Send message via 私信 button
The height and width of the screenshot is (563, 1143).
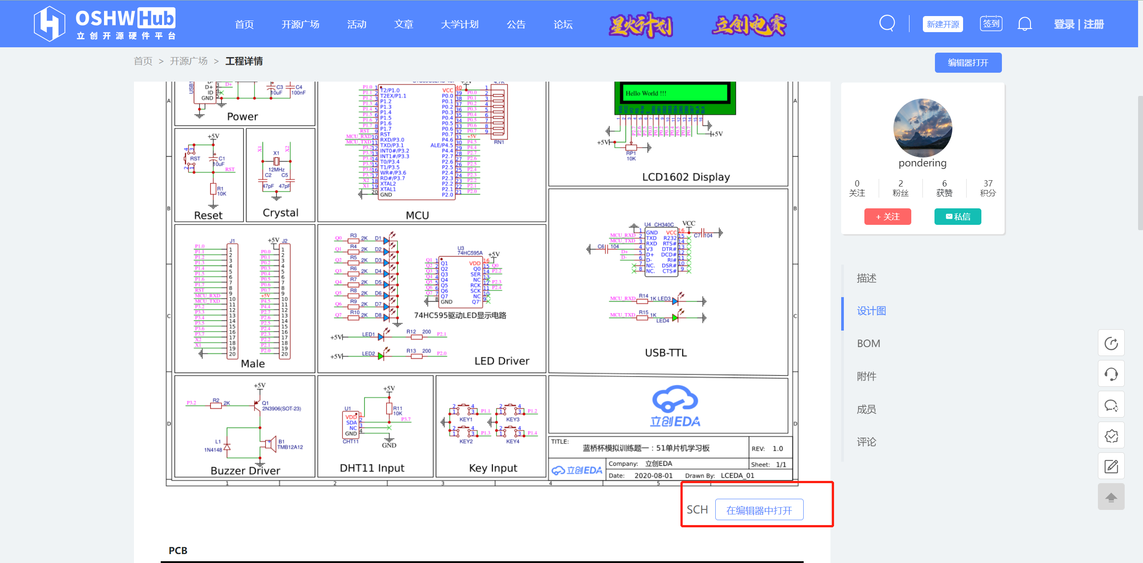pyautogui.click(x=957, y=217)
